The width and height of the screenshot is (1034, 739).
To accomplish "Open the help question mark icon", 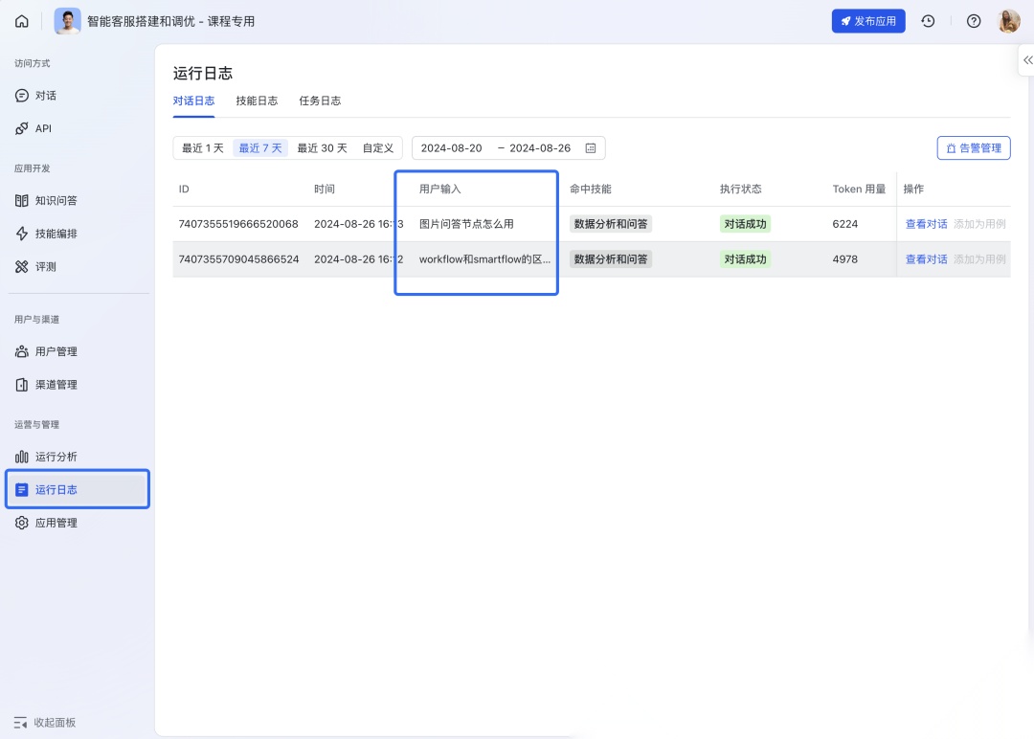I will [x=974, y=21].
